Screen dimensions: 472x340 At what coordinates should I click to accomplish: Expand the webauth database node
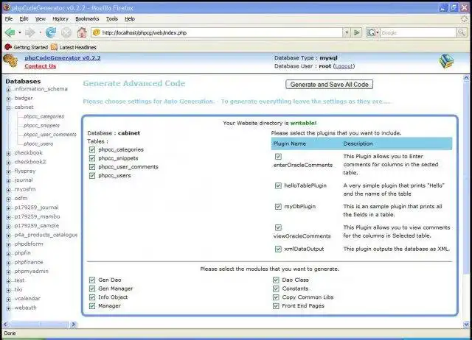8,308
